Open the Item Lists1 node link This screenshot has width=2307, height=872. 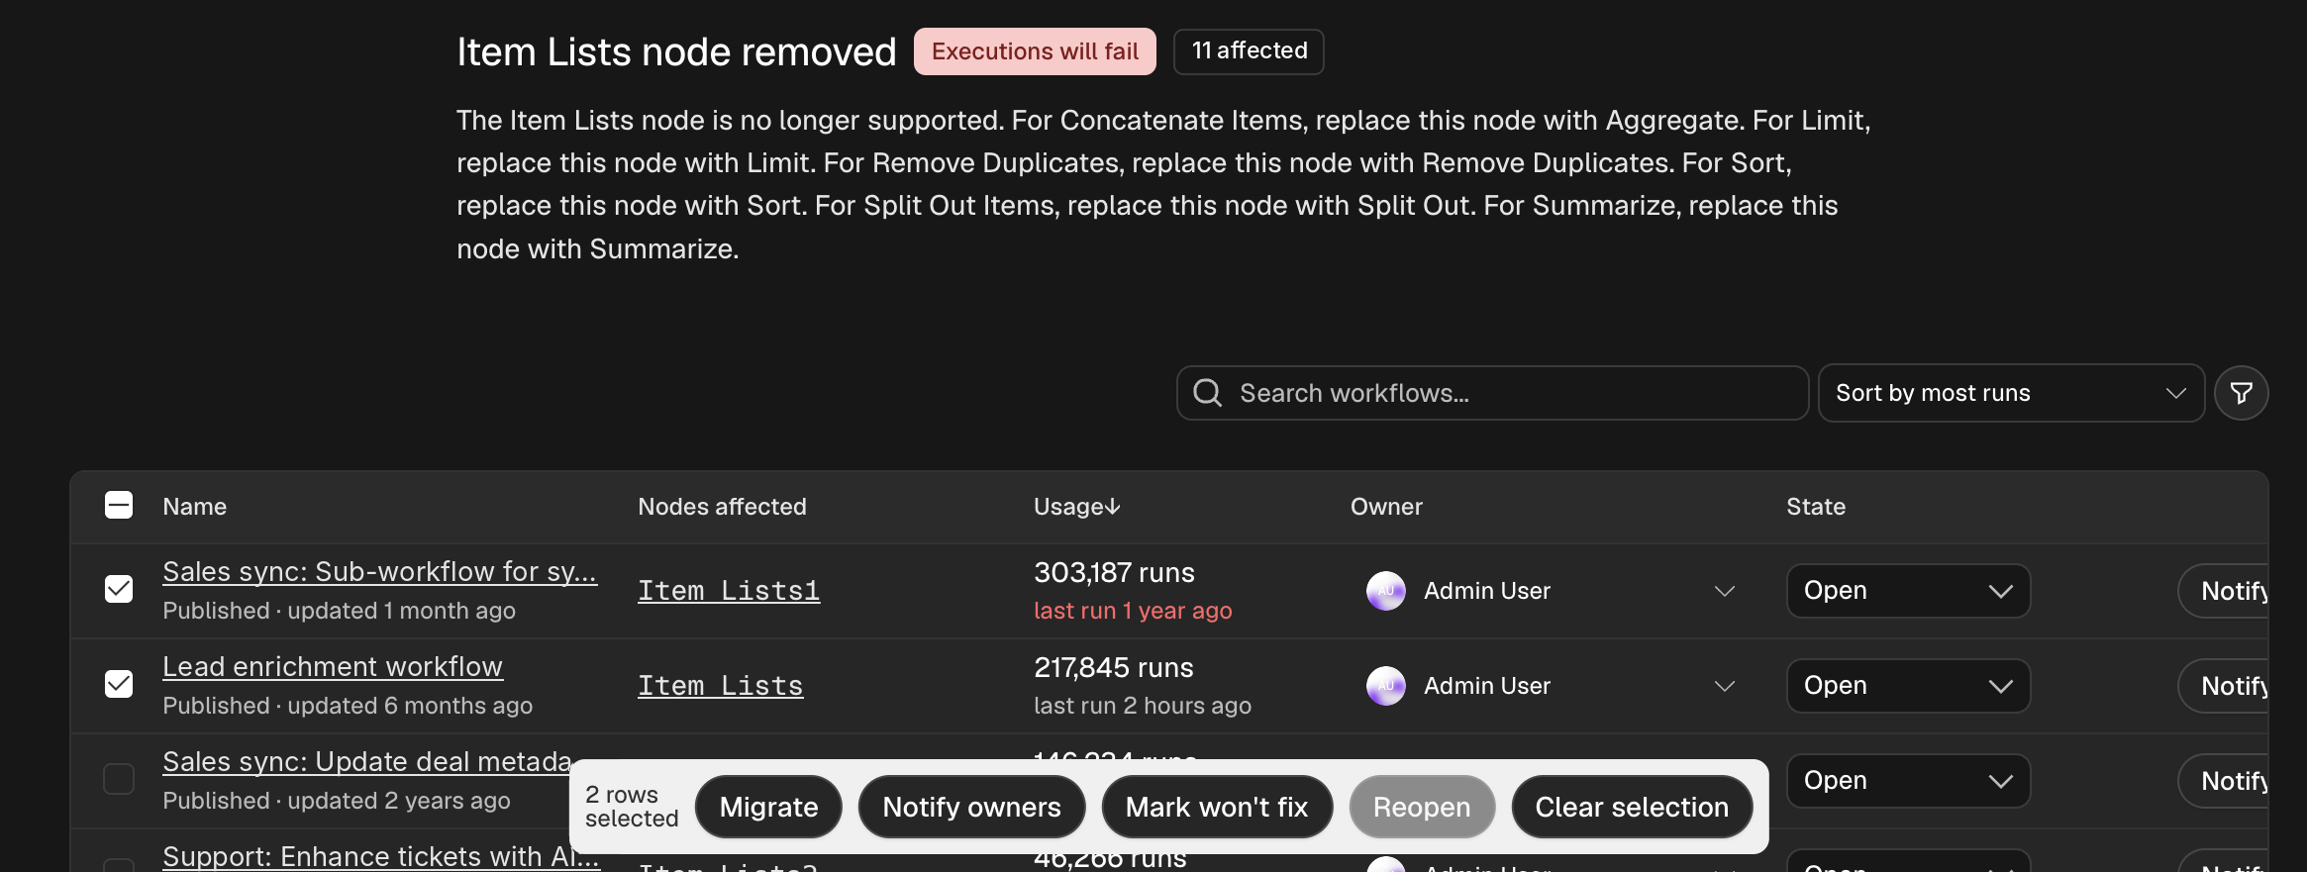click(x=729, y=591)
